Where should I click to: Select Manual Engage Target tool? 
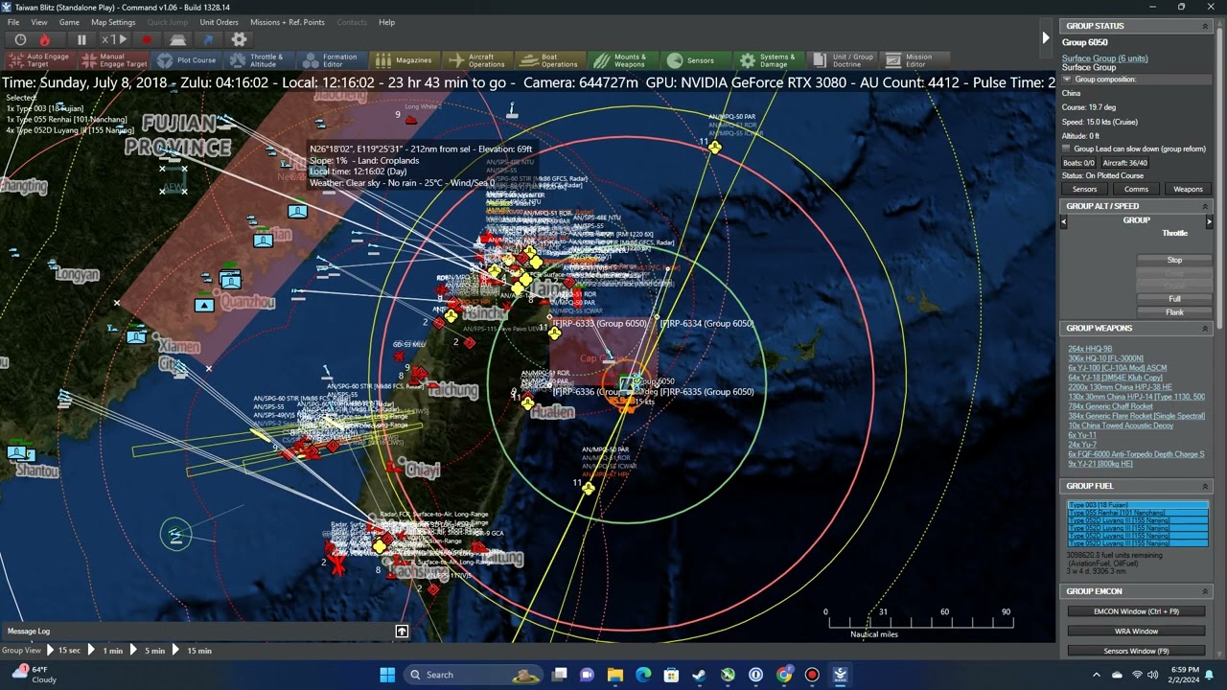click(x=114, y=60)
